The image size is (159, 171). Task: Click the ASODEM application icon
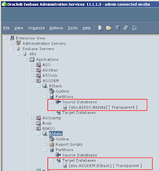click(38, 80)
